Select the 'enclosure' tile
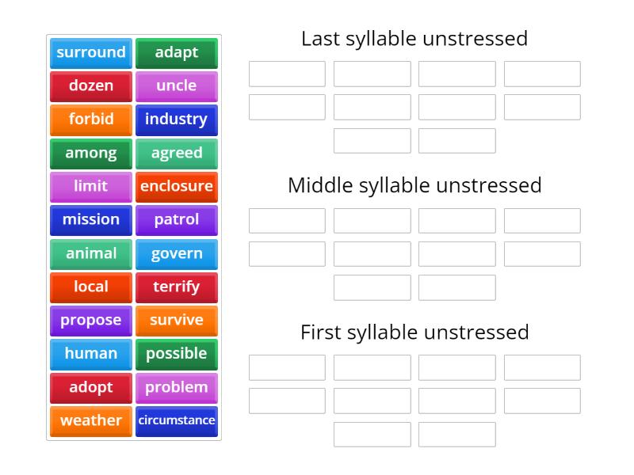 click(x=176, y=187)
